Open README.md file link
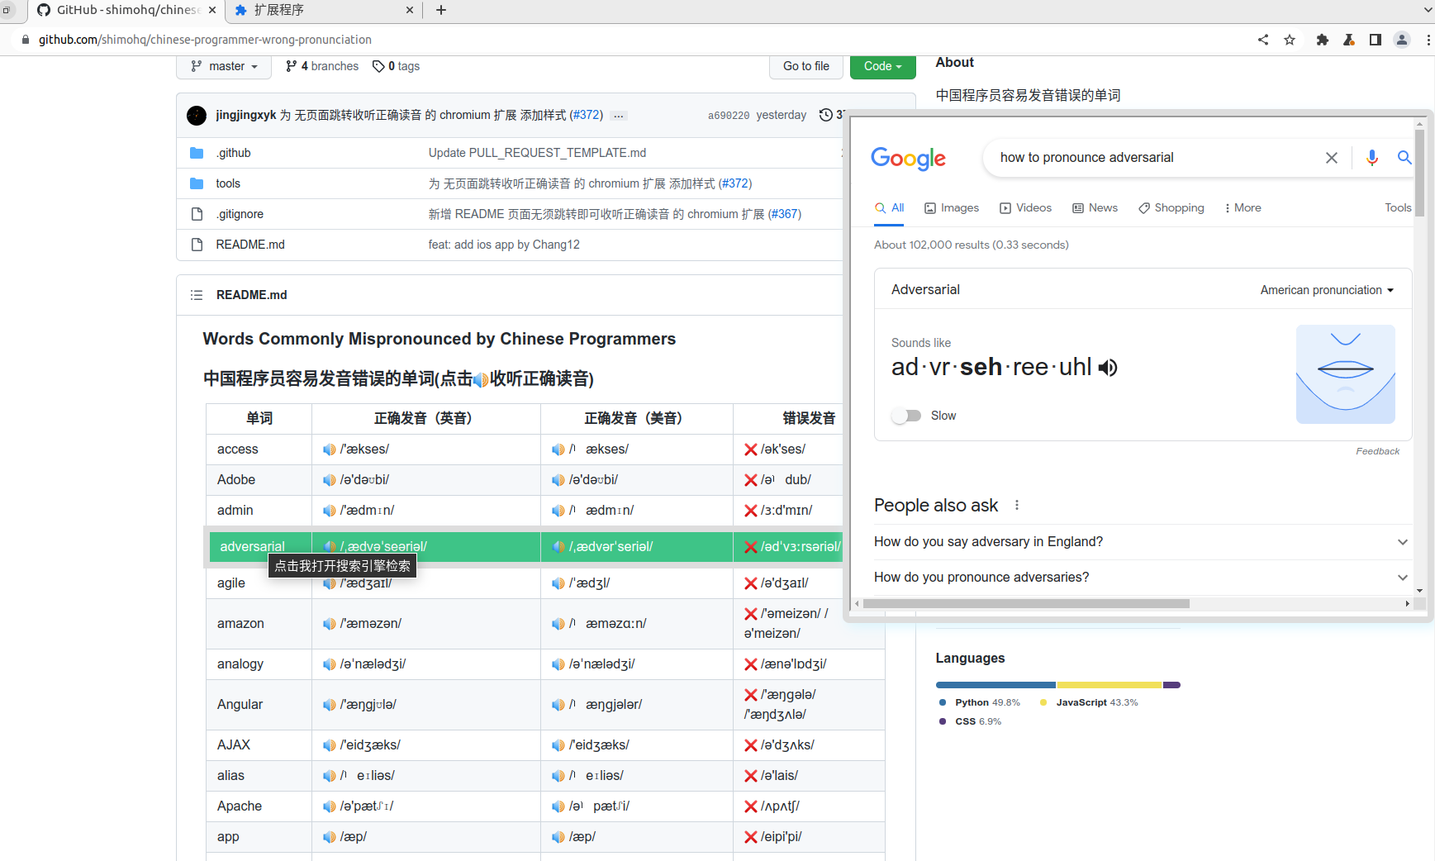The image size is (1435, 861). tap(250, 245)
